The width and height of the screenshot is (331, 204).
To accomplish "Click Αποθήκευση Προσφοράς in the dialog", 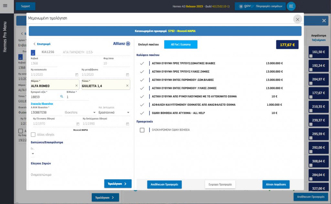I will [164, 184].
